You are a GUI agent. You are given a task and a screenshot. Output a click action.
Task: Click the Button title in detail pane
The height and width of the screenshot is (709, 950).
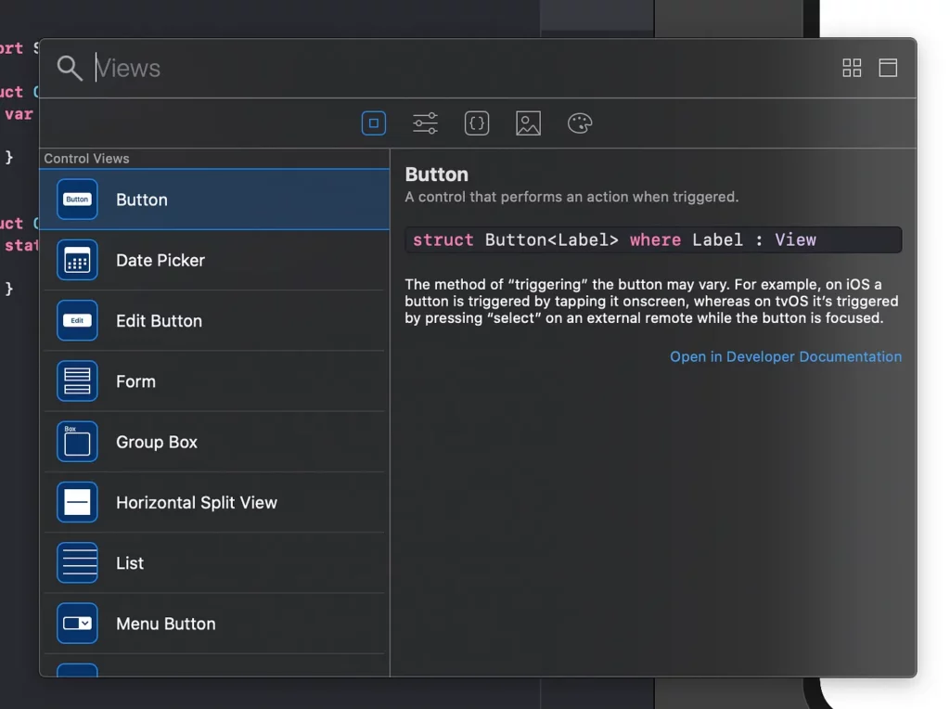point(437,174)
